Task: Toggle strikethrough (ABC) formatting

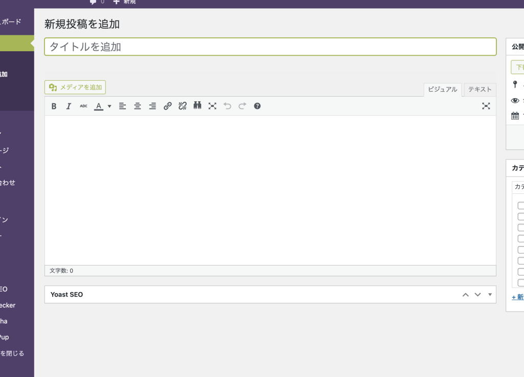Action: [x=83, y=106]
